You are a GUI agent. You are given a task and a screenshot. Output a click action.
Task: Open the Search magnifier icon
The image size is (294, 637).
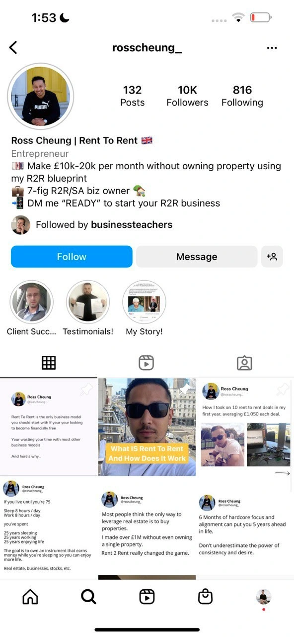coord(88,597)
